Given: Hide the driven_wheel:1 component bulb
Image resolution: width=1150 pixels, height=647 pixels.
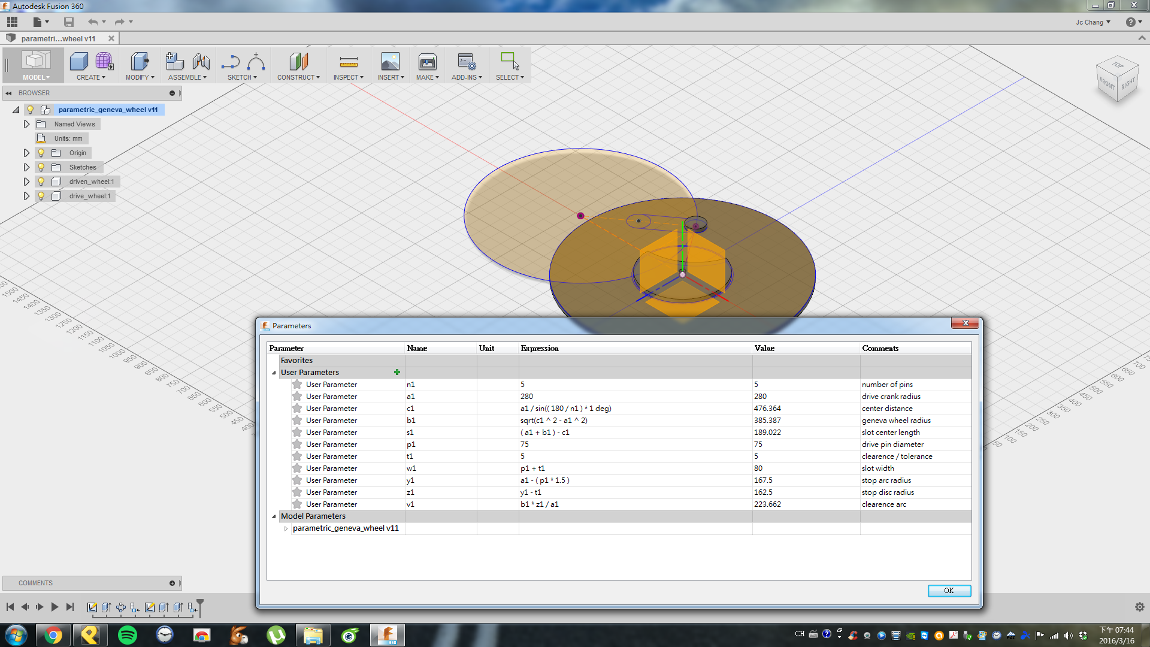Looking at the screenshot, I should (x=41, y=182).
